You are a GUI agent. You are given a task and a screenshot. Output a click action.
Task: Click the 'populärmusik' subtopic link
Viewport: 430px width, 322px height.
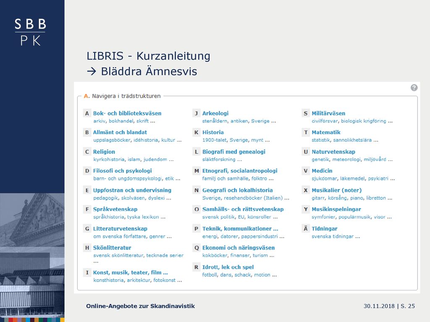(x=355, y=217)
